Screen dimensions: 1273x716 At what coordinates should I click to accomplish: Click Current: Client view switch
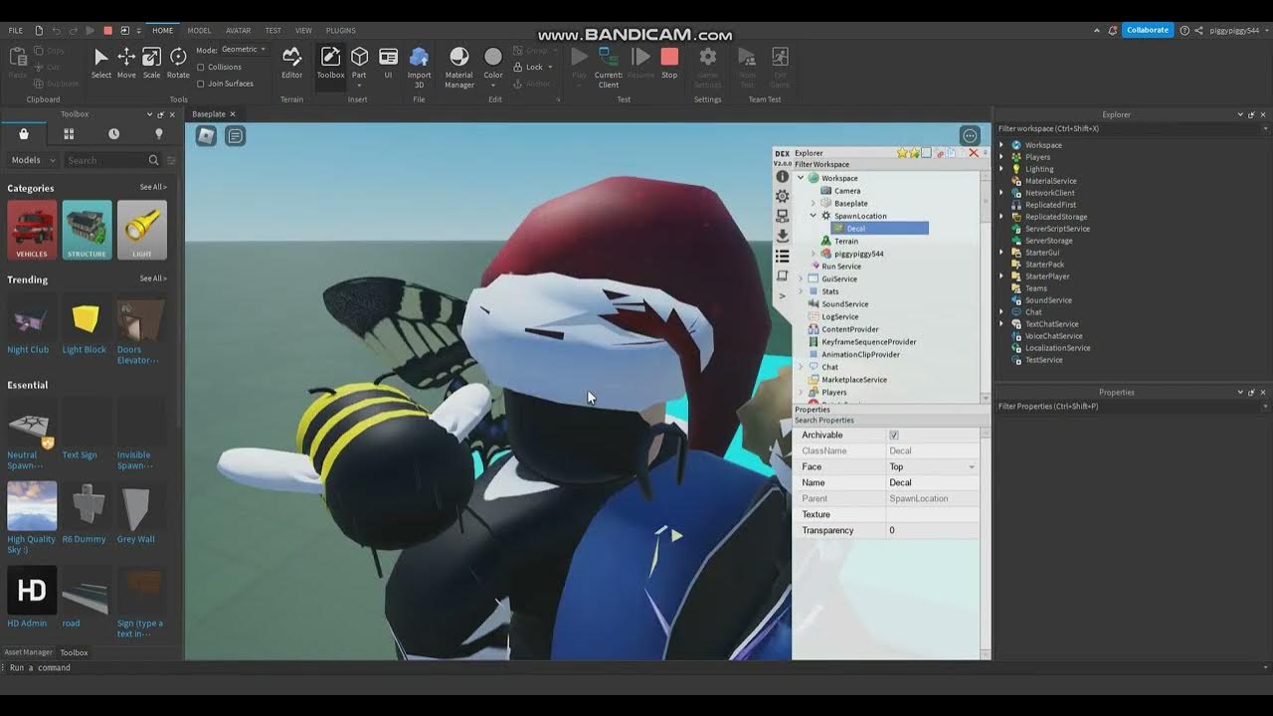click(x=609, y=66)
